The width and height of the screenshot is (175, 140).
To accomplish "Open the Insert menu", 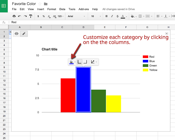I will [x=40, y=9].
